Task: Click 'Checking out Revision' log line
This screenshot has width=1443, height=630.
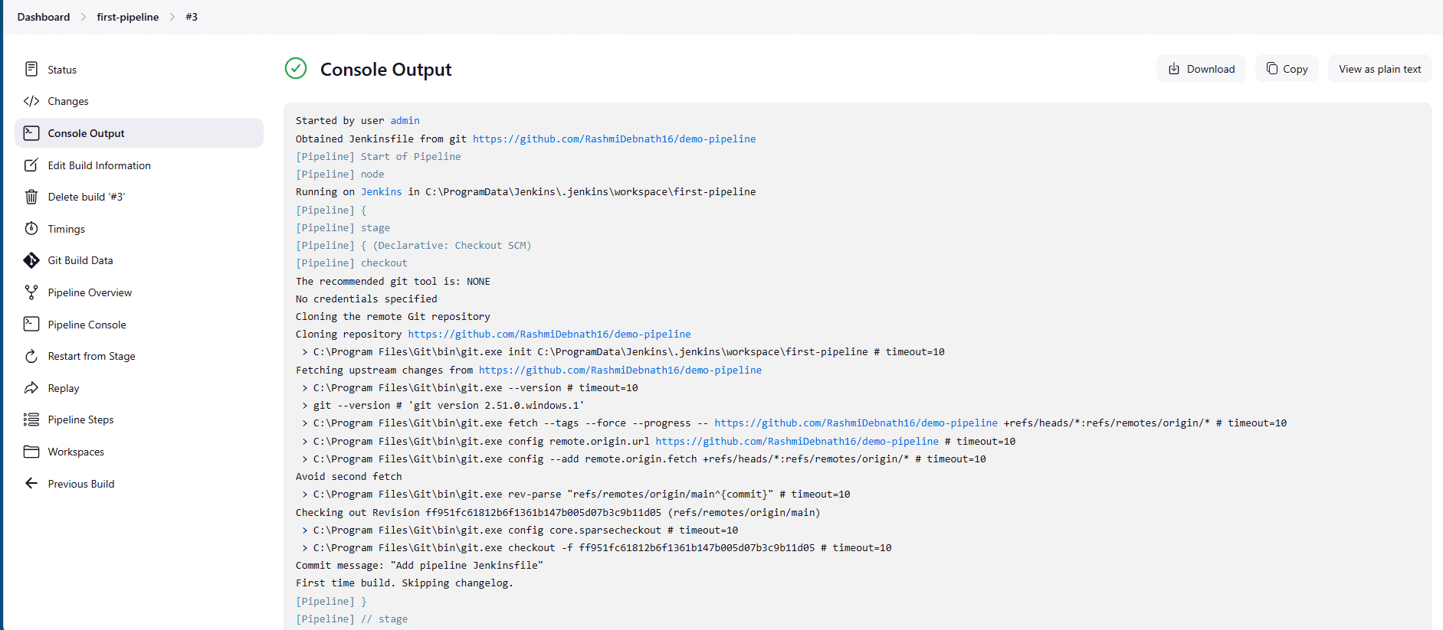Action: tap(558, 512)
